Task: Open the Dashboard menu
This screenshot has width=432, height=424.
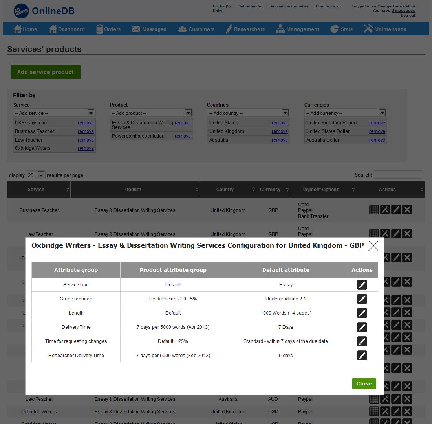Action: click(67, 29)
